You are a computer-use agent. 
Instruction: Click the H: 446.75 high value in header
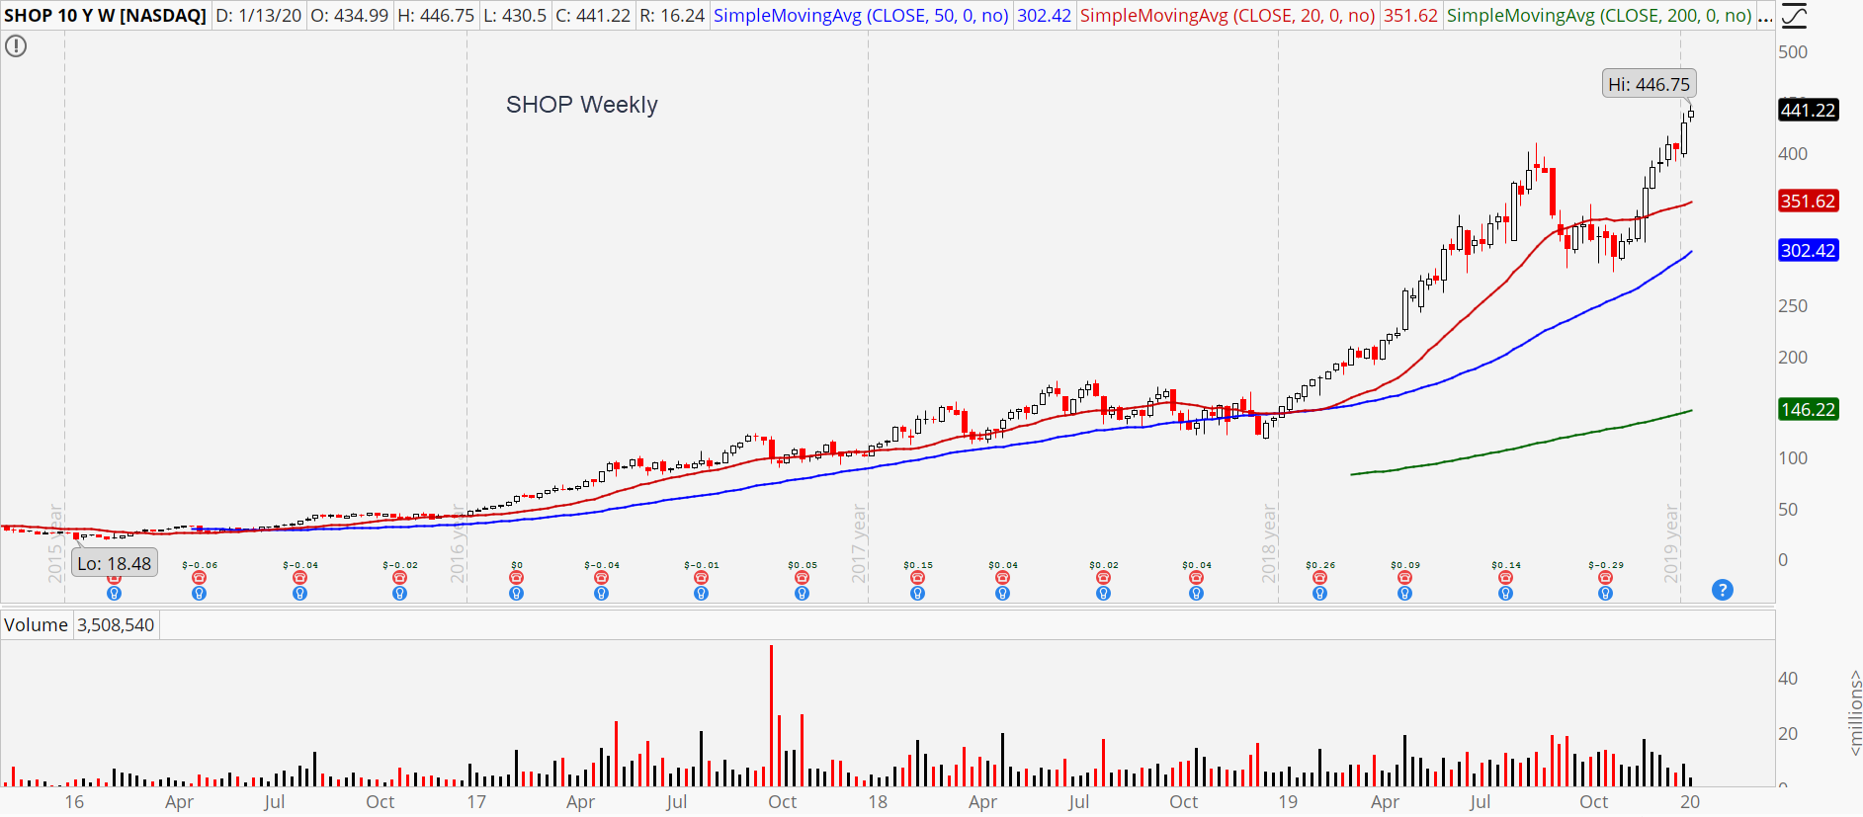436,16
